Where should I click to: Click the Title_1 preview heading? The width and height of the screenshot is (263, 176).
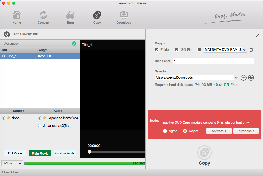click(x=87, y=45)
